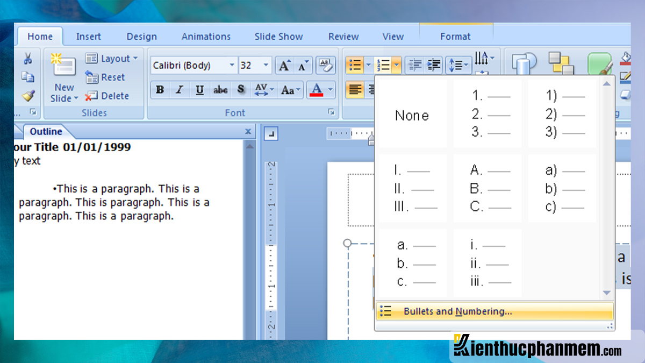Open the Slide Show tab

coord(278,37)
